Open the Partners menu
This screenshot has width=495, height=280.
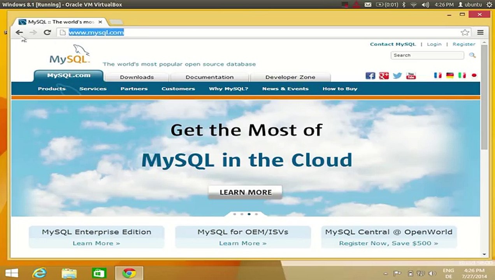point(134,89)
